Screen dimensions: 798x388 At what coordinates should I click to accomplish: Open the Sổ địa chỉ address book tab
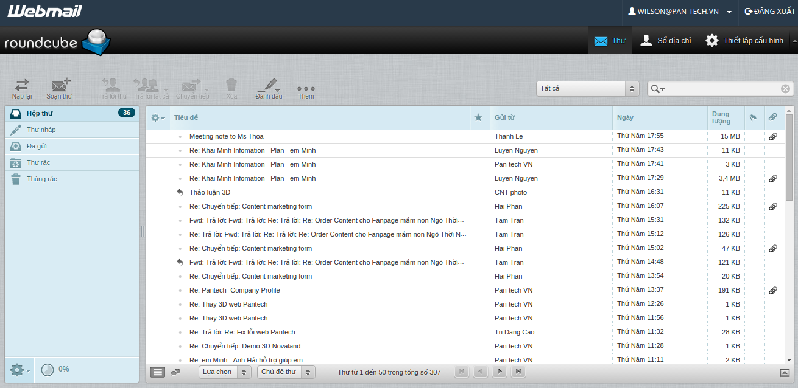point(665,41)
